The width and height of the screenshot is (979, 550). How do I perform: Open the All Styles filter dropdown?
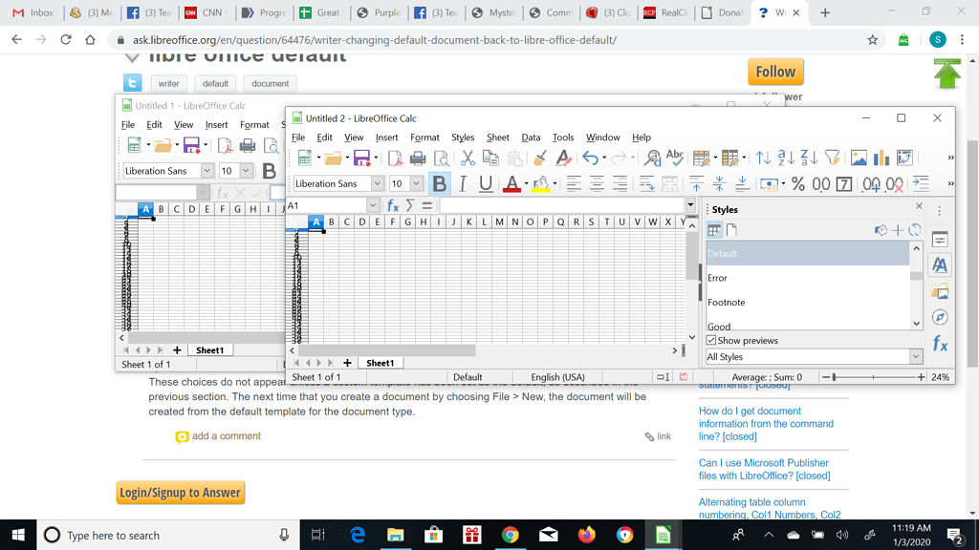(915, 355)
